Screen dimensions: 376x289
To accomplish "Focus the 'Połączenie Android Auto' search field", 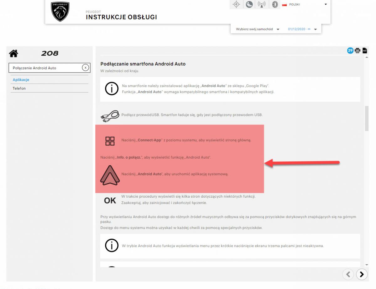I will click(50, 68).
